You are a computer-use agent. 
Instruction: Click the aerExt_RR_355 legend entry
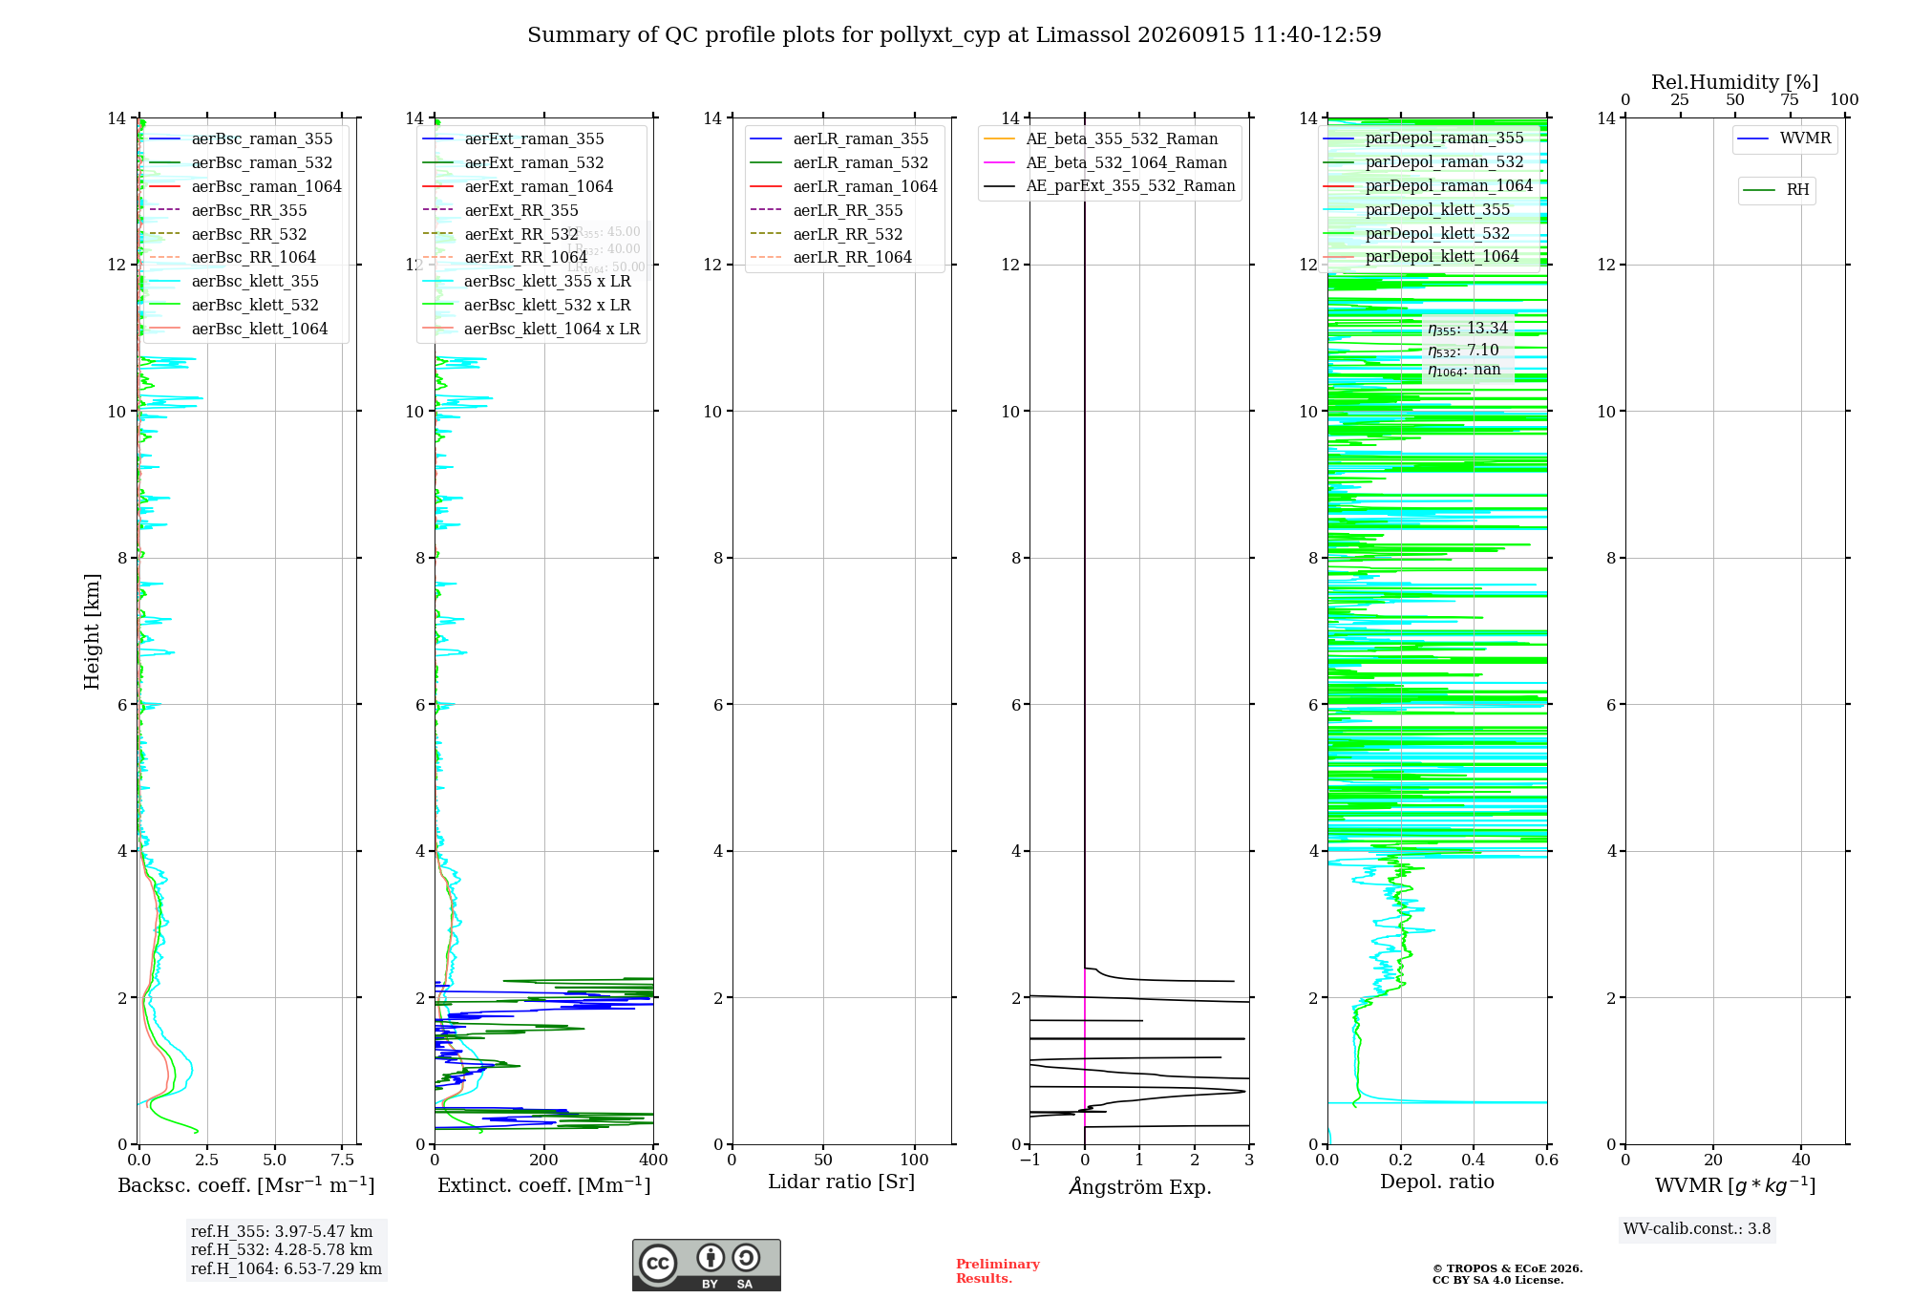[500, 211]
